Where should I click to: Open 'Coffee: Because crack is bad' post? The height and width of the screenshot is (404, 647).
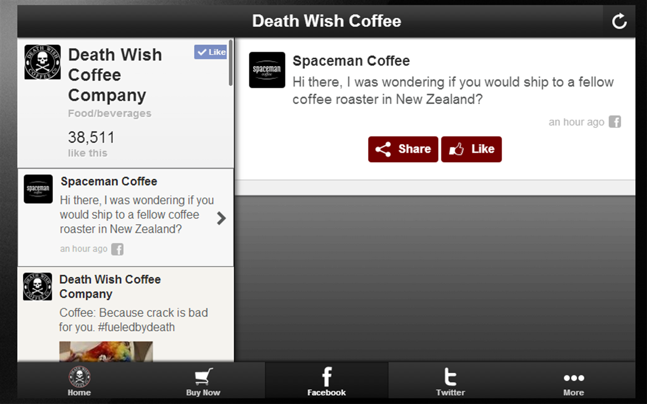(x=133, y=320)
